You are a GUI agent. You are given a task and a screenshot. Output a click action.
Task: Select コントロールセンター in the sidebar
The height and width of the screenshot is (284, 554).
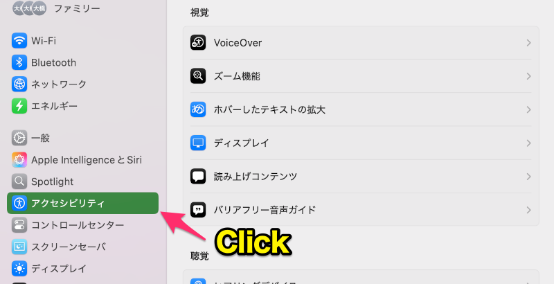(82, 225)
